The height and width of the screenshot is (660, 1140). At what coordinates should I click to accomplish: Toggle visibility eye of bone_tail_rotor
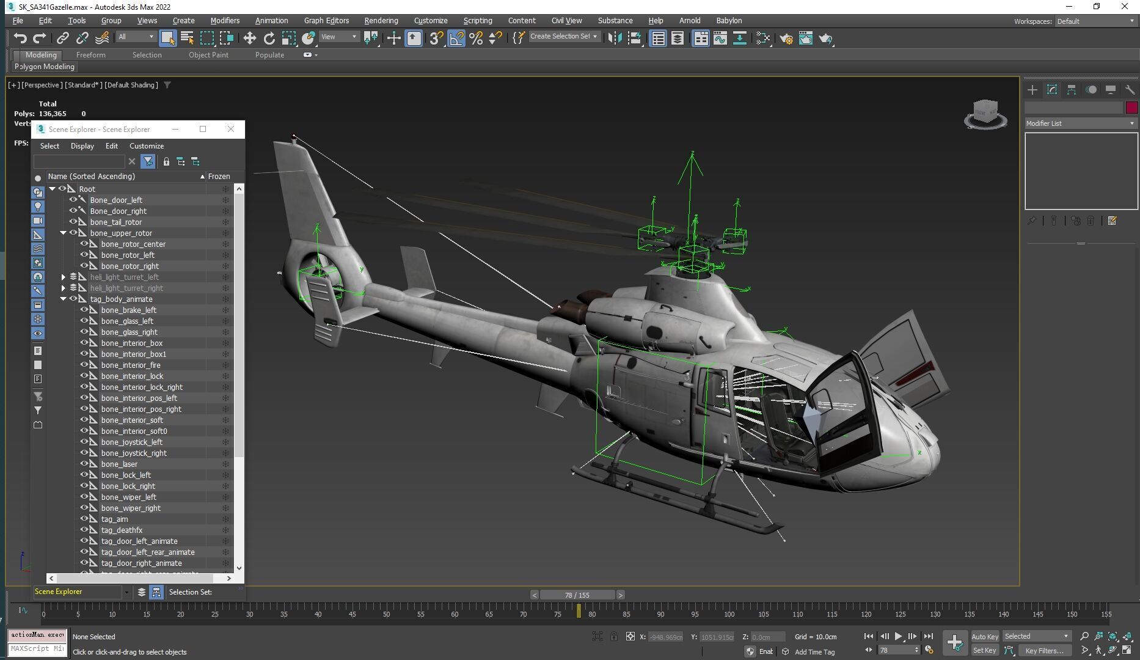[x=73, y=222]
